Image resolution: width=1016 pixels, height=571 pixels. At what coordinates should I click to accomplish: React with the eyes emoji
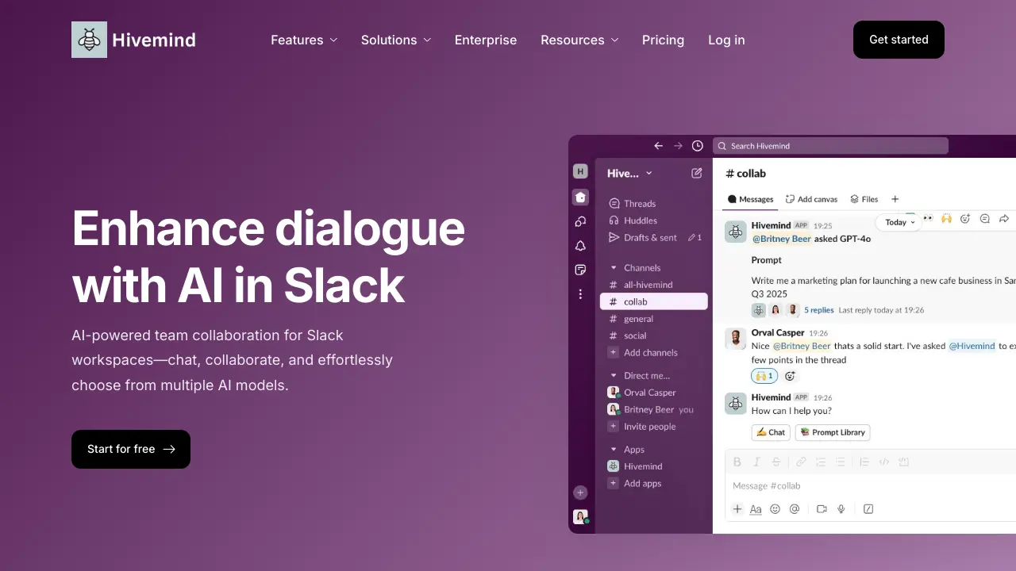(927, 218)
